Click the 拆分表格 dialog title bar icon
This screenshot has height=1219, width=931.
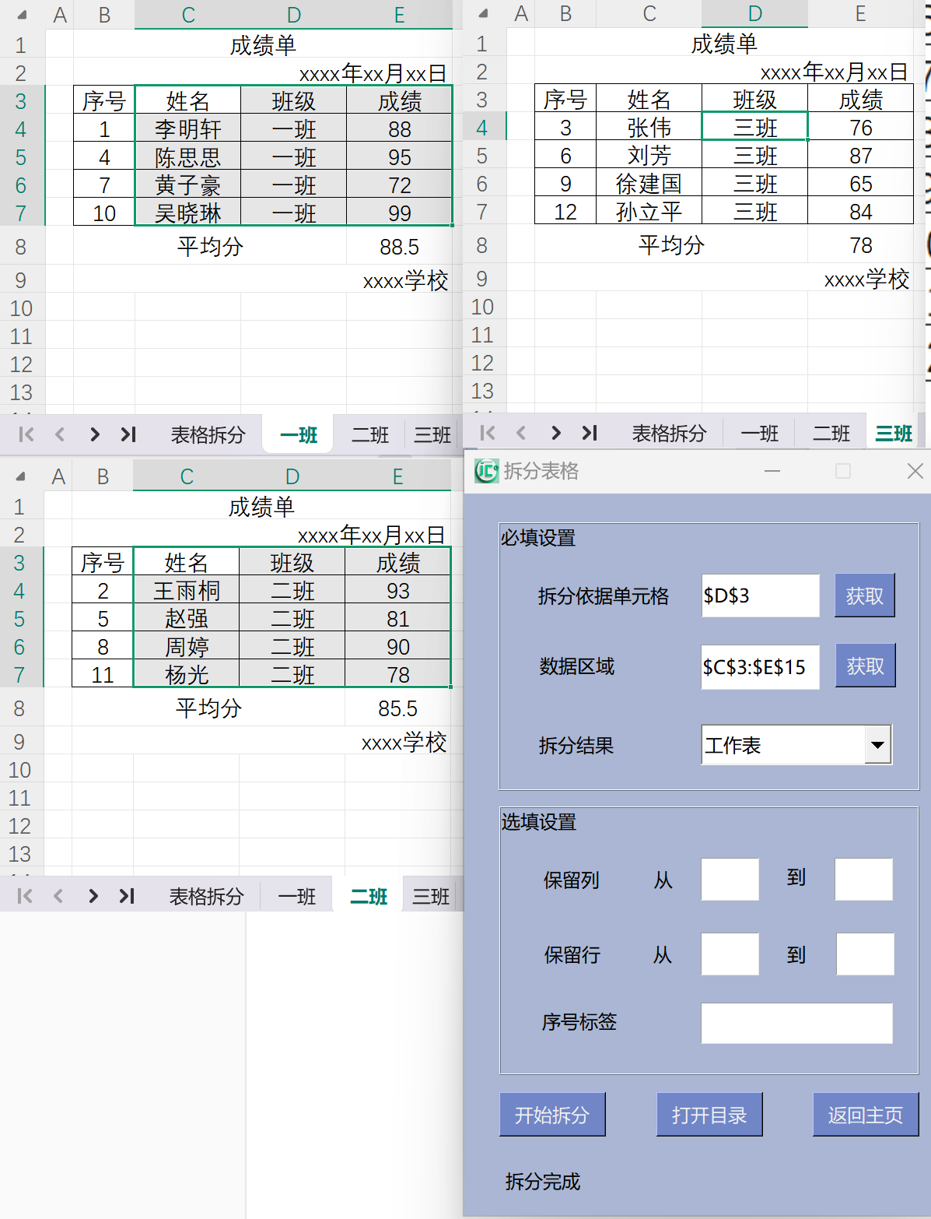coord(485,471)
